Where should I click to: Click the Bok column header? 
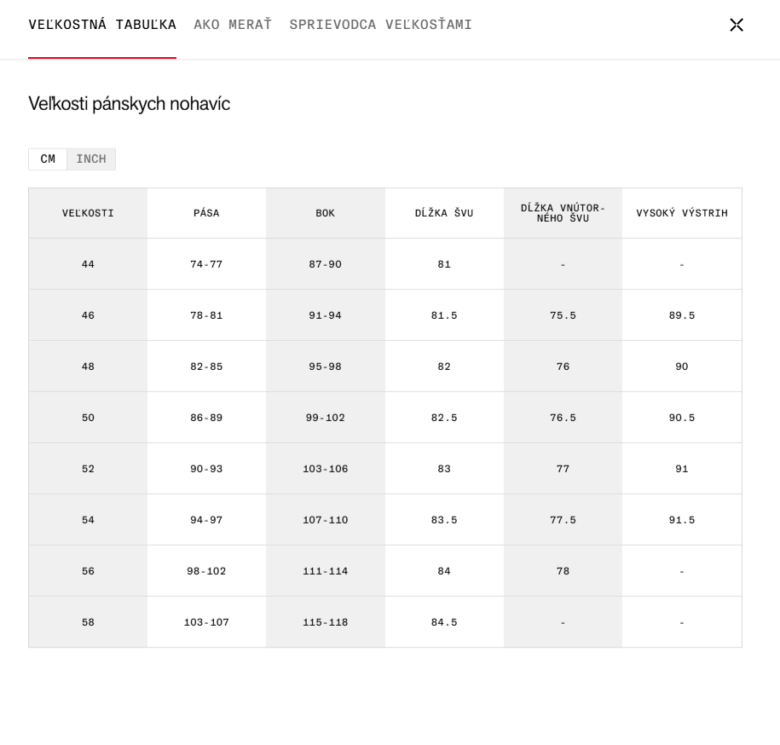pos(326,213)
